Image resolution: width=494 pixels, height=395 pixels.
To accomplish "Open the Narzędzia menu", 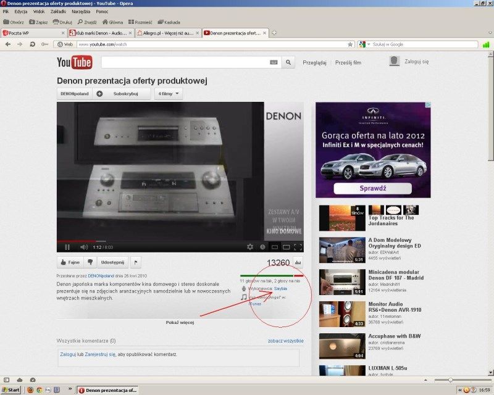I will point(81,12).
